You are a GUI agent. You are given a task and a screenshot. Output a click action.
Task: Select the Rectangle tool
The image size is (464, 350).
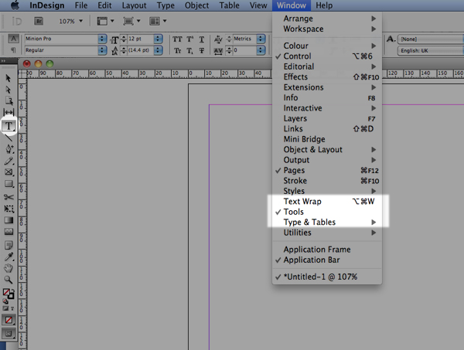pyautogui.click(x=9, y=184)
